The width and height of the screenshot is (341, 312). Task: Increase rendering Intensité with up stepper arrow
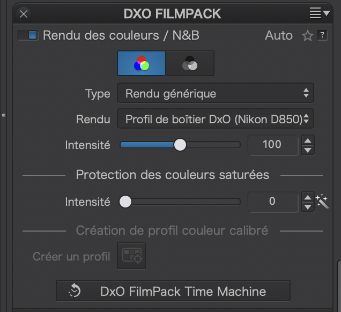tap(308, 140)
